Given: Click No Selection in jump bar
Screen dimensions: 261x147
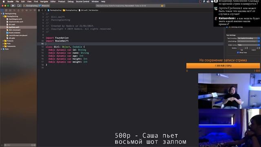Looking at the screenshot, I should pos(93,10).
